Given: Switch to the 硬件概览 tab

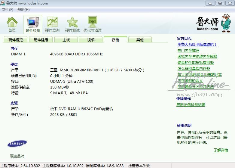Looking at the screenshot, I should click(15, 40).
